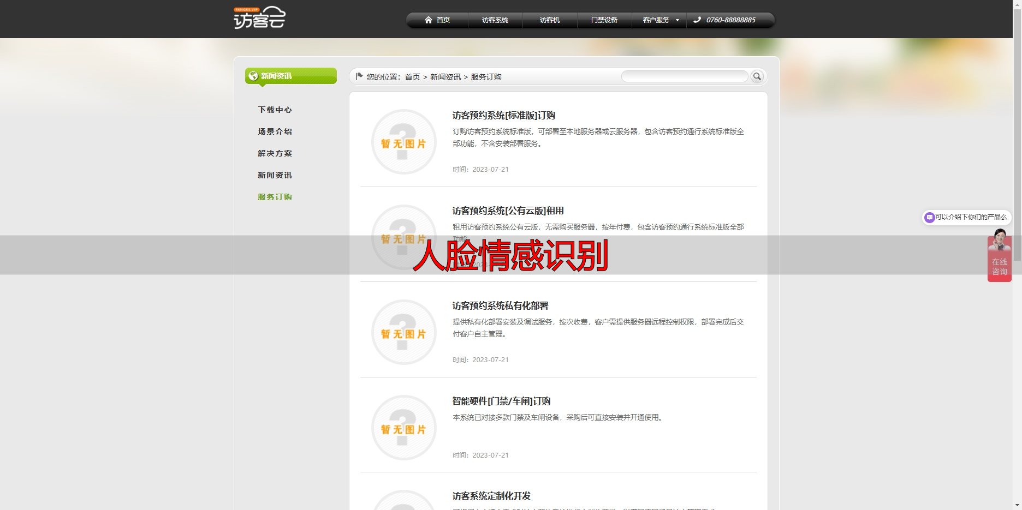Image resolution: width=1022 pixels, height=510 pixels.
Task: Click thumbnail of 智能硬件[门禁/车闸]订购
Action: click(x=404, y=428)
